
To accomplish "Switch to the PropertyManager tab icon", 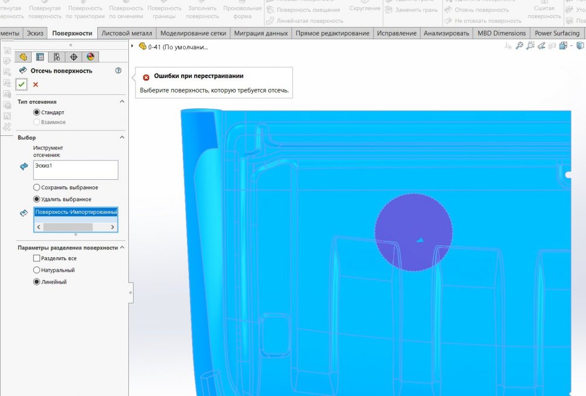I will (x=40, y=57).
